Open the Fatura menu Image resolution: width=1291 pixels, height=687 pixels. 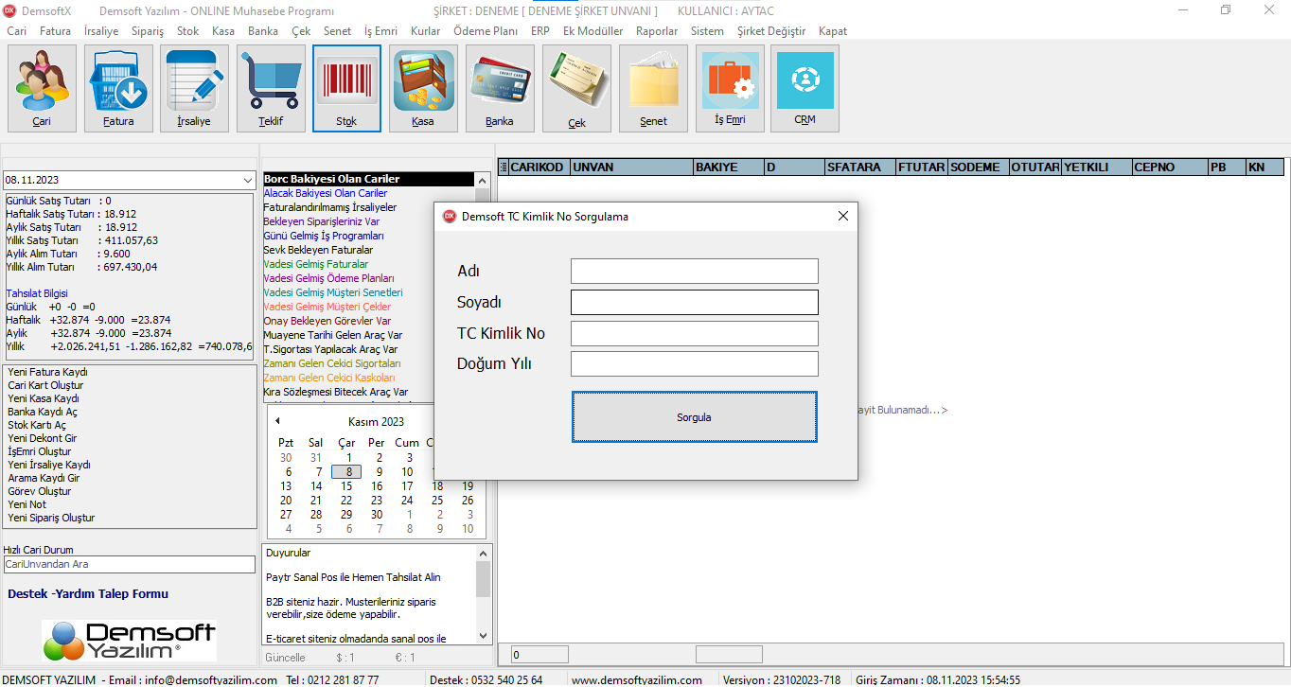[55, 31]
